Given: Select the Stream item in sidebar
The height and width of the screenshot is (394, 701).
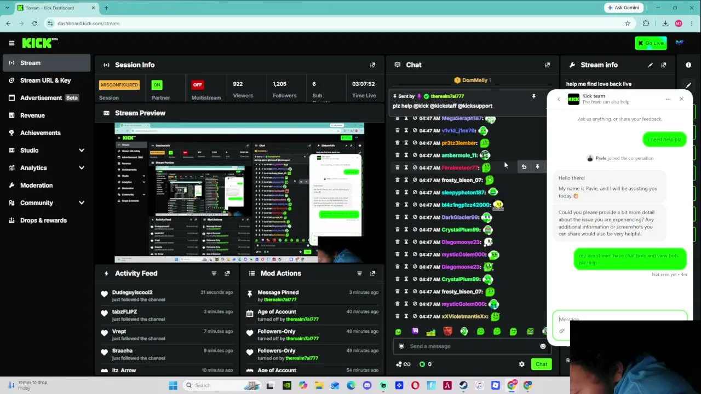Looking at the screenshot, I should coord(45,63).
